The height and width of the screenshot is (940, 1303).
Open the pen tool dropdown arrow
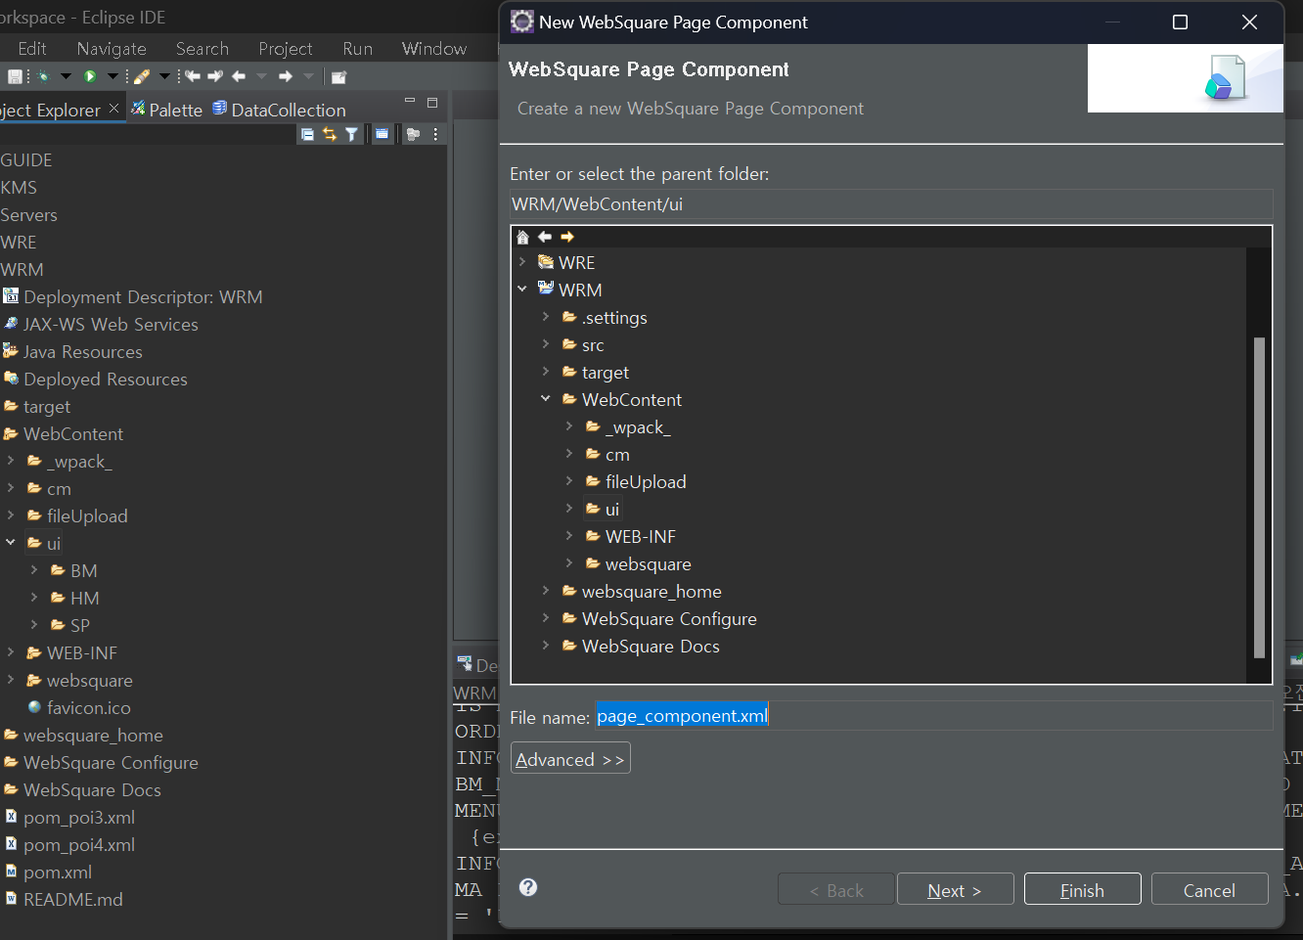(x=164, y=76)
